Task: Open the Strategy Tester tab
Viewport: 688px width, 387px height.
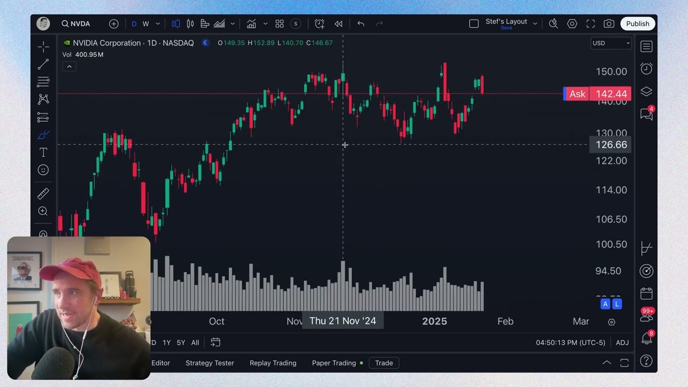Action: click(210, 363)
